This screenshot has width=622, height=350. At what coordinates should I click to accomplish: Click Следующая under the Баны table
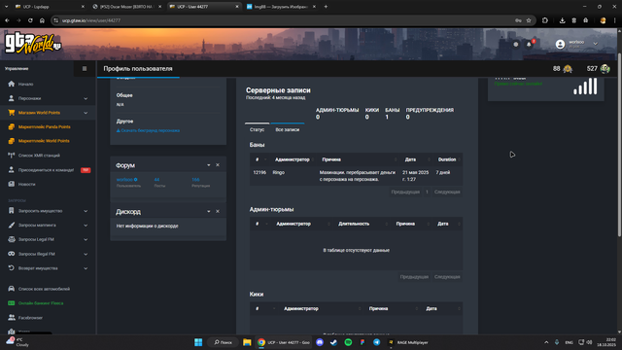[x=447, y=192]
